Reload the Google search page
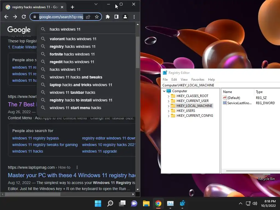This screenshot has height=210, width=280. tap(24, 17)
